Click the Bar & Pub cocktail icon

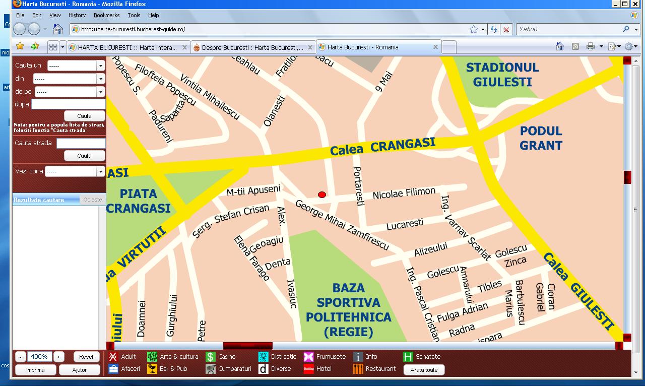pos(152,369)
